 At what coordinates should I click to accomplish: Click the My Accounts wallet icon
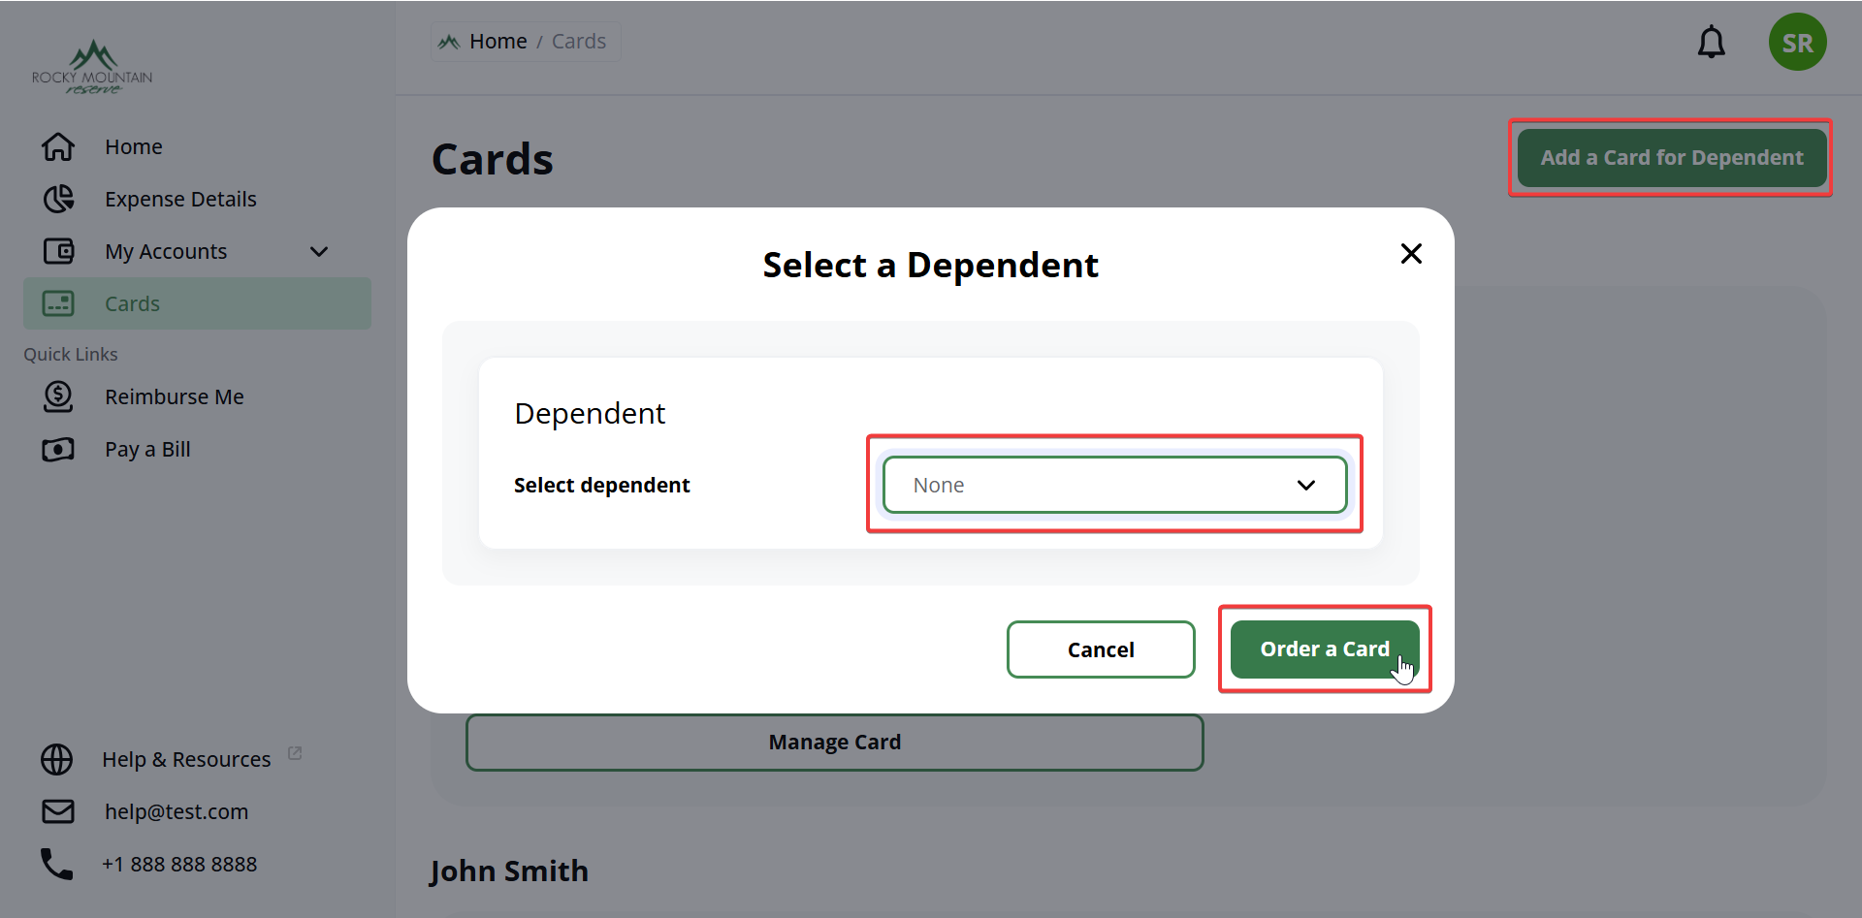pyautogui.click(x=58, y=251)
